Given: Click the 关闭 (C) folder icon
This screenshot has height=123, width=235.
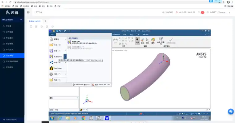Looking at the screenshot, I should 51,80.
